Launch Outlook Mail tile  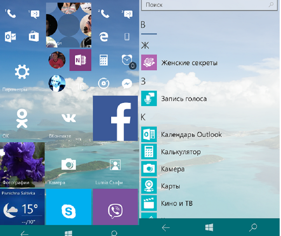[x=11, y=36]
